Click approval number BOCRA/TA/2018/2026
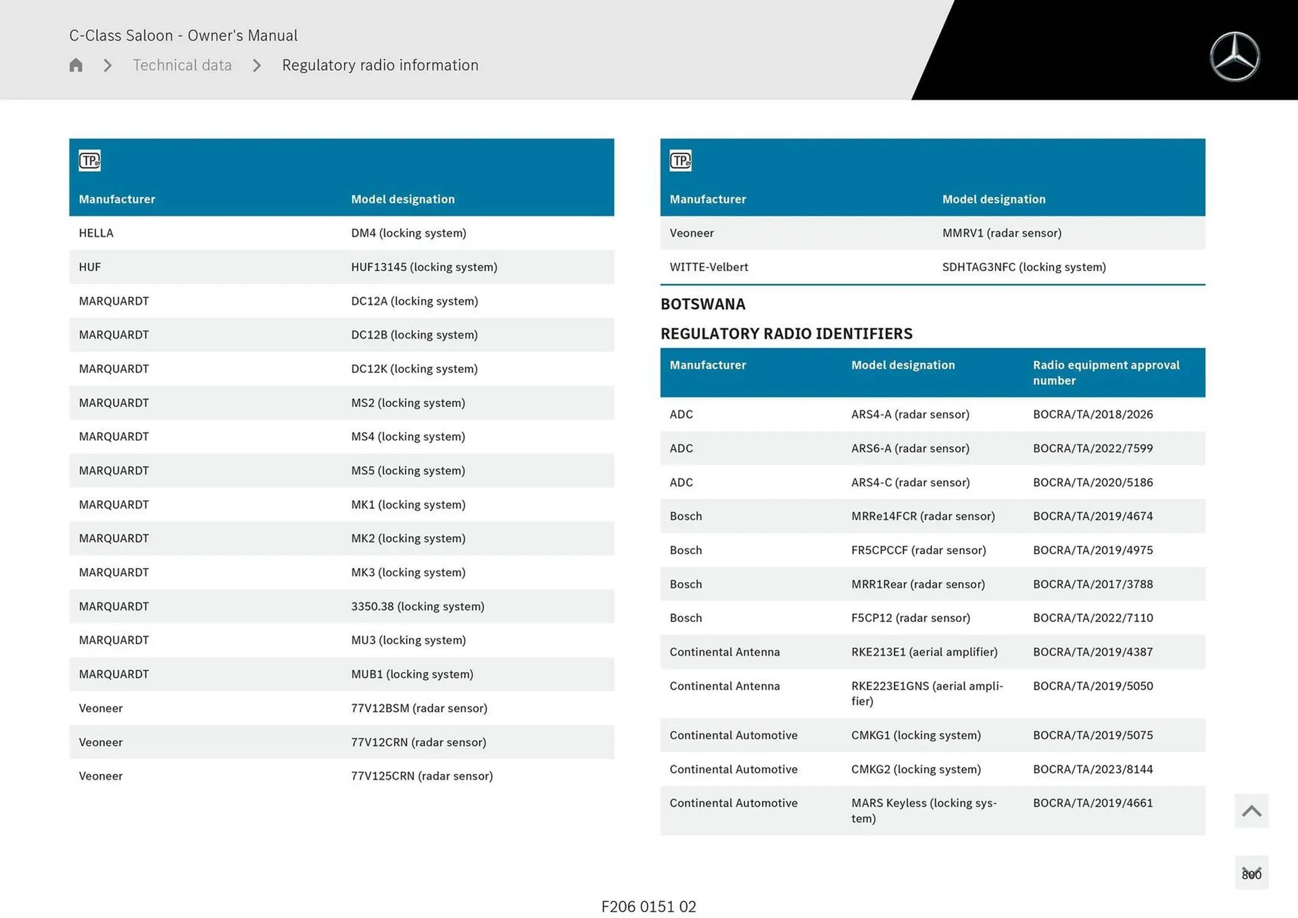 [x=1092, y=414]
